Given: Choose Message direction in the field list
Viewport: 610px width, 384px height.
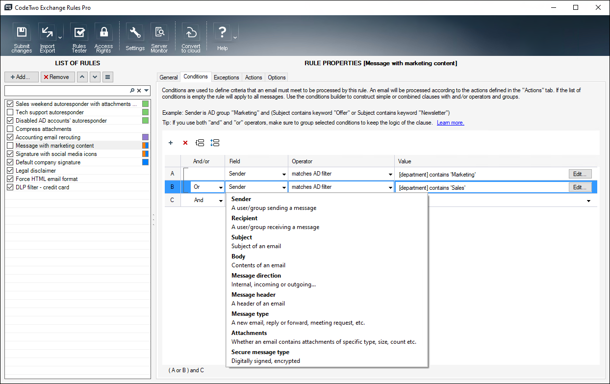Looking at the screenshot, I should pyautogui.click(x=328, y=280).
